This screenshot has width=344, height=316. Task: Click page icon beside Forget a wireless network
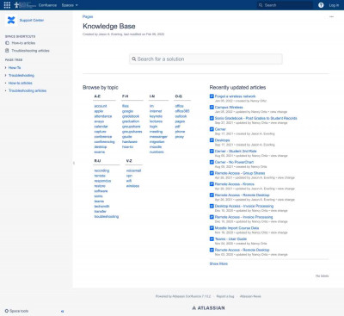click(x=212, y=96)
